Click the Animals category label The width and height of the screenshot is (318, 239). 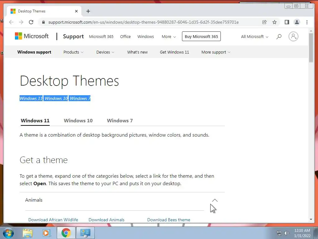point(34,200)
